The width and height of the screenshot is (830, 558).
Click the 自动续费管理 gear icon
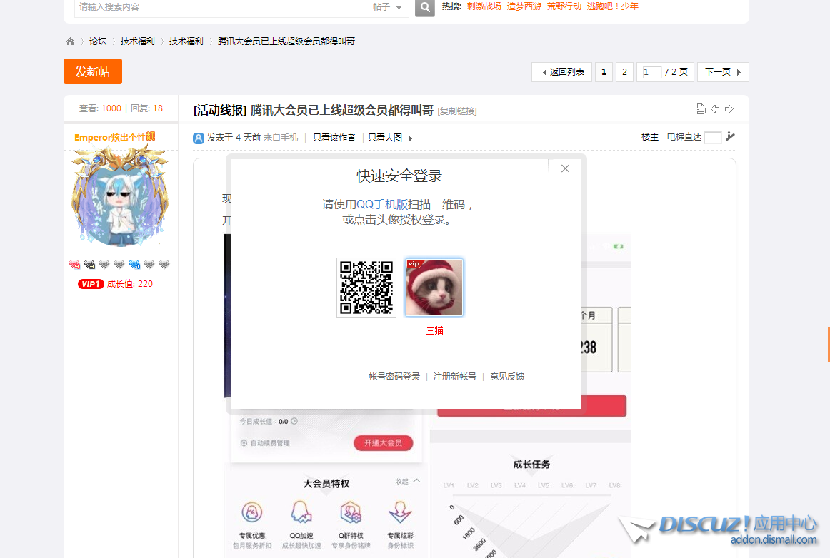244,442
